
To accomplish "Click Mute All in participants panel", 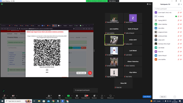I will click(x=163, y=97).
